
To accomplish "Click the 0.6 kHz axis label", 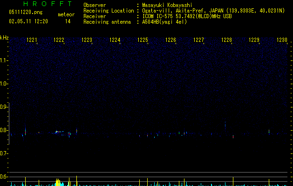I will point(4,177).
